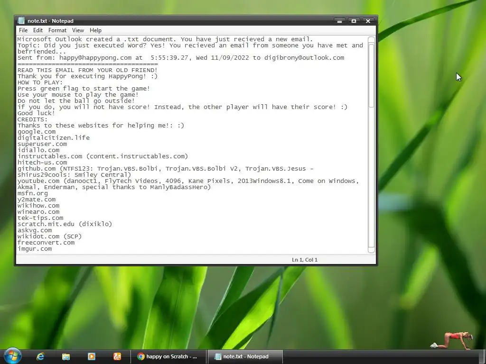The image size is (486, 364).
Task: Click the askvg.com line
Action: click(35, 230)
